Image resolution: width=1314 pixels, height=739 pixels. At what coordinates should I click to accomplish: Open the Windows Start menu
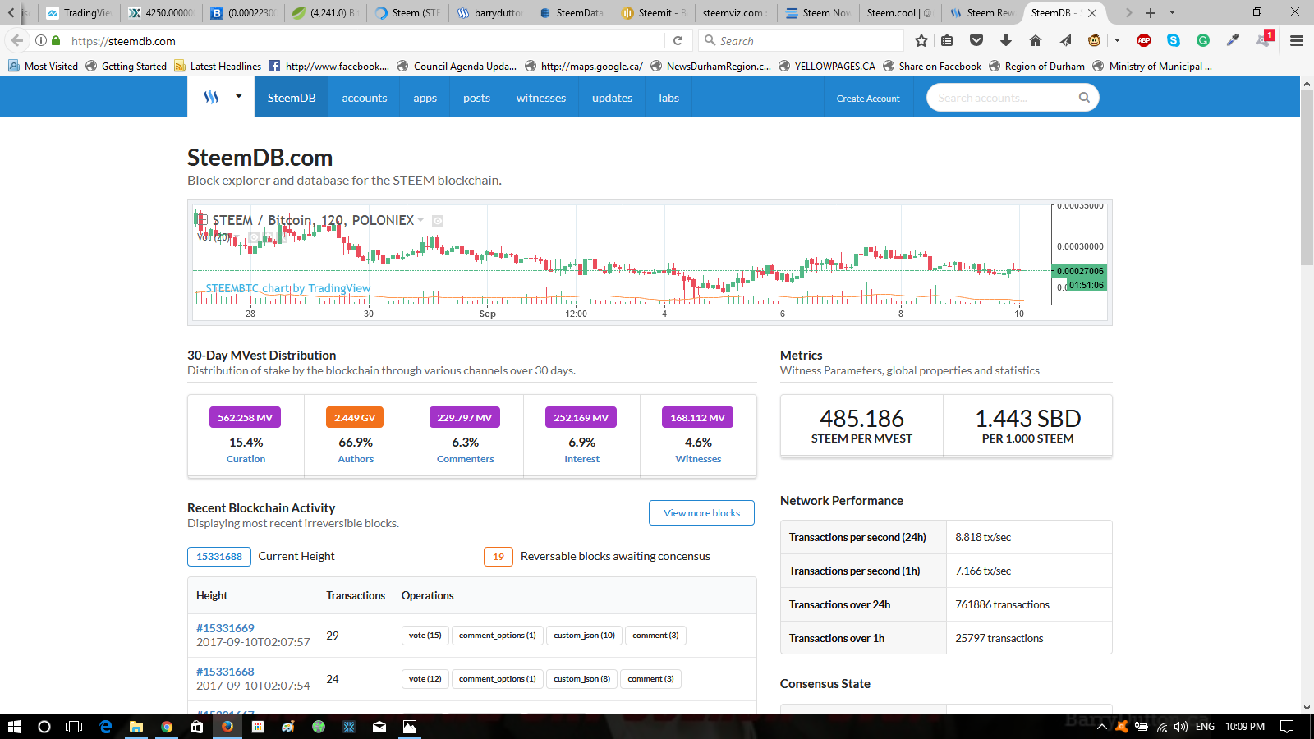pyautogui.click(x=14, y=727)
